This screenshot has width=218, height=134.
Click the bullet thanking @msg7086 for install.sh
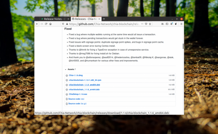coord(94,53)
